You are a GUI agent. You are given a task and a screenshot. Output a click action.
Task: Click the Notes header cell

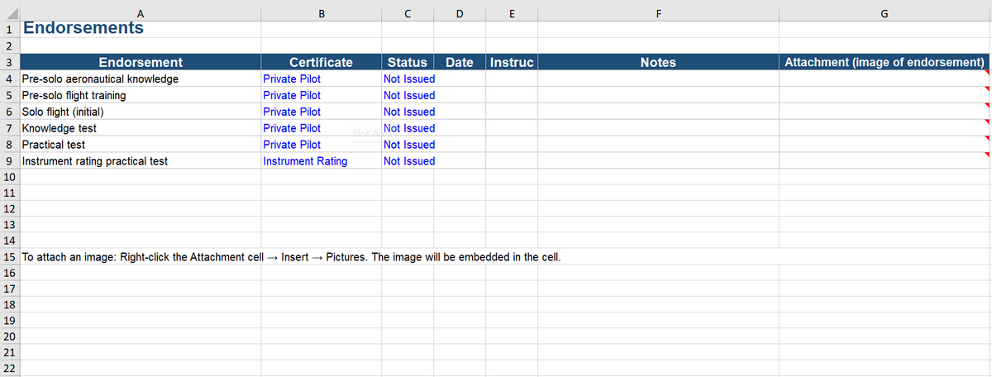tap(658, 62)
